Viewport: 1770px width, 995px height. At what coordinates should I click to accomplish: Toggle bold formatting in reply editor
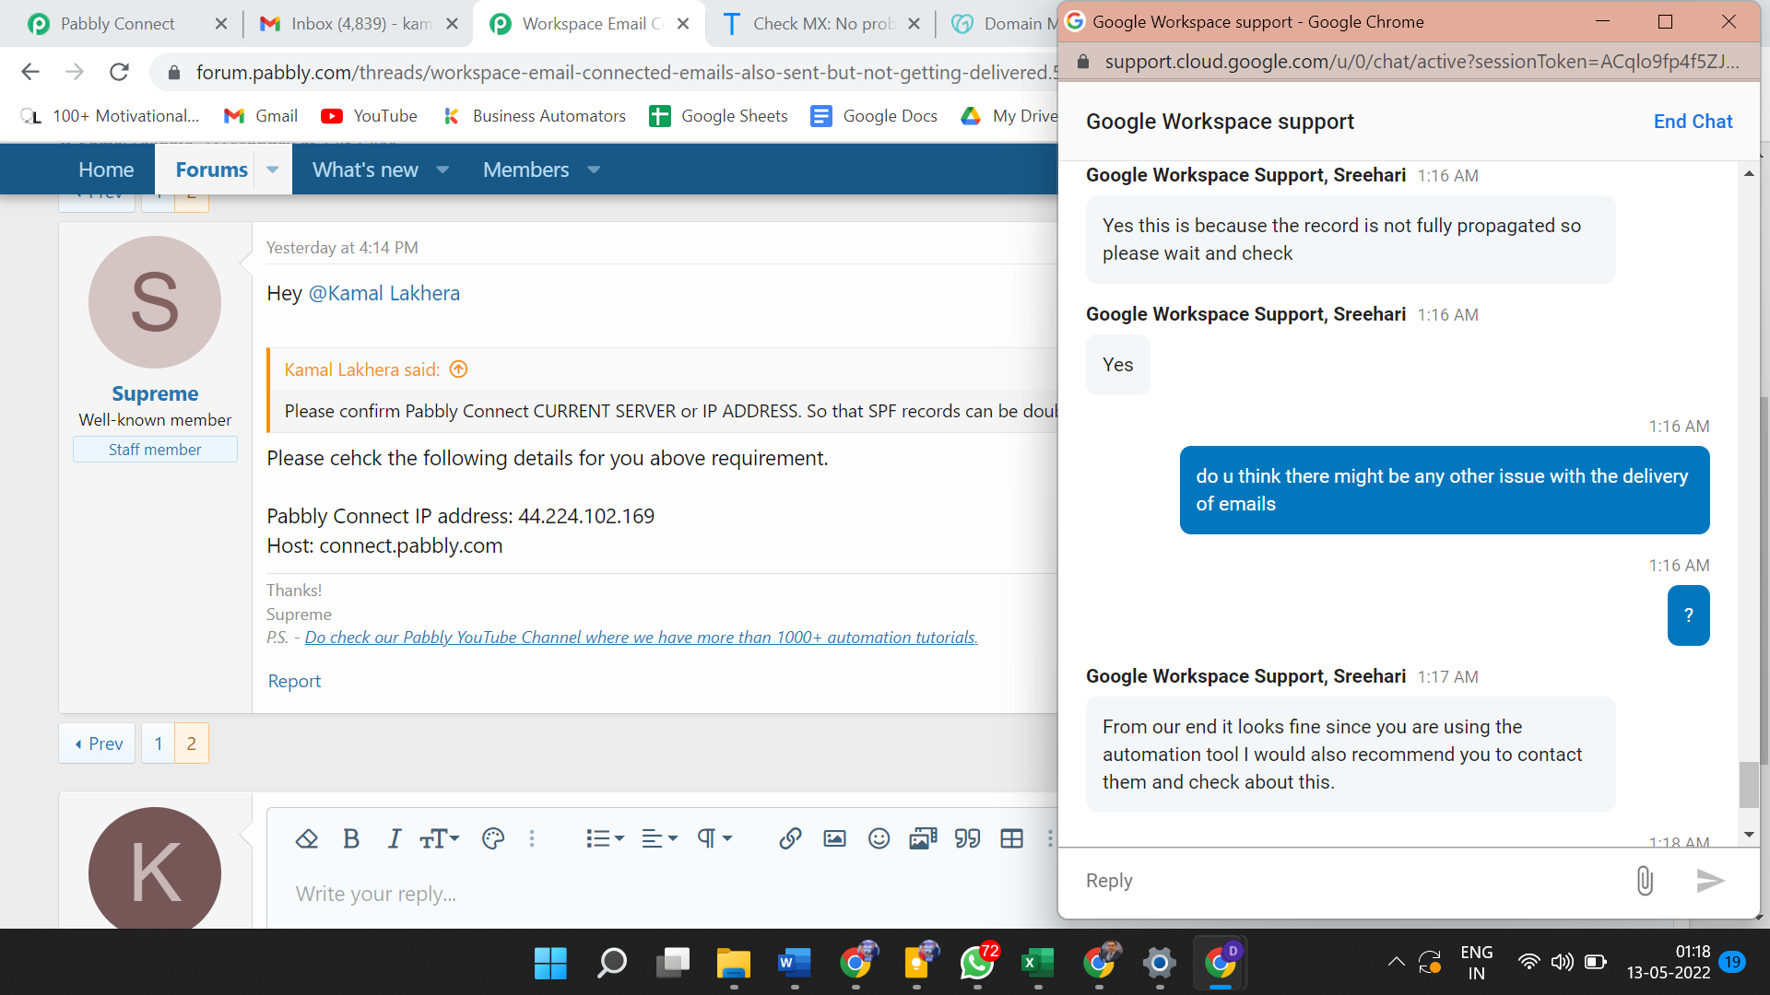351,838
